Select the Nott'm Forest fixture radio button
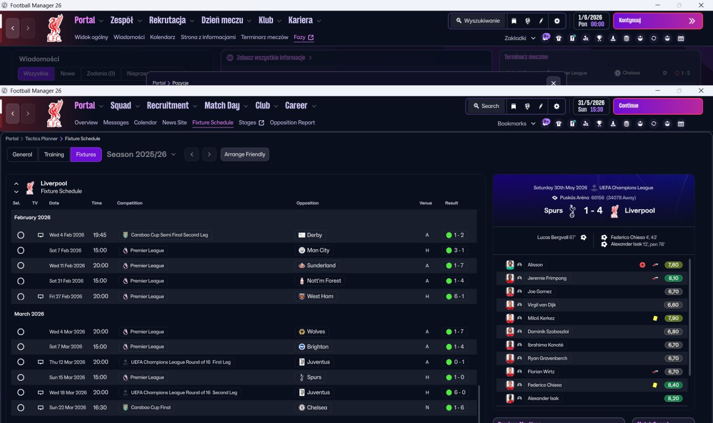Screen dimensions: 713x423 21,281
